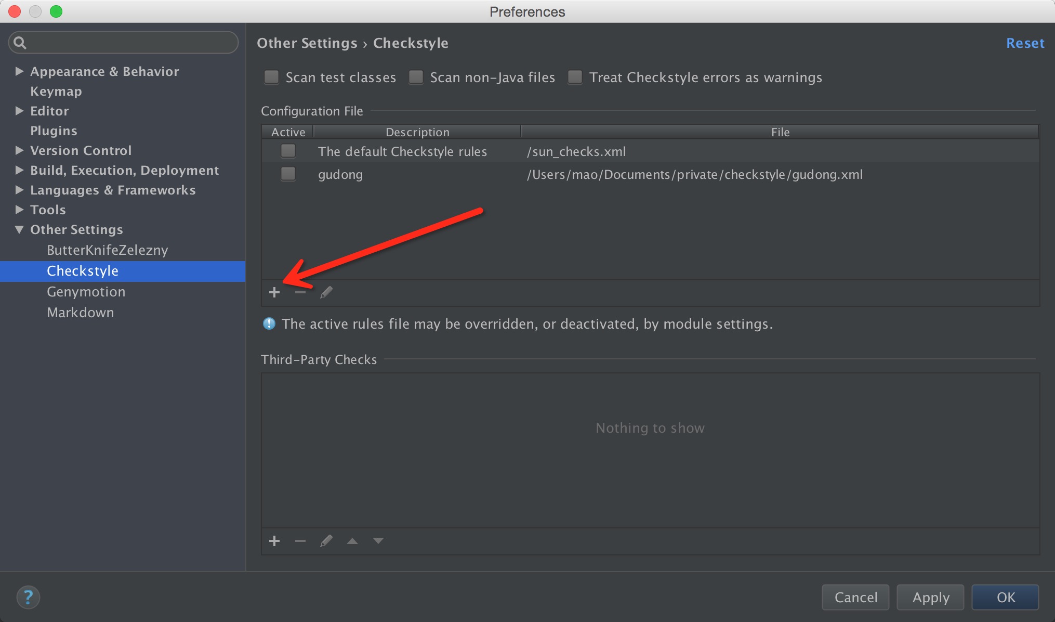Remove the selected third-party check
This screenshot has height=622, width=1055.
300,541
